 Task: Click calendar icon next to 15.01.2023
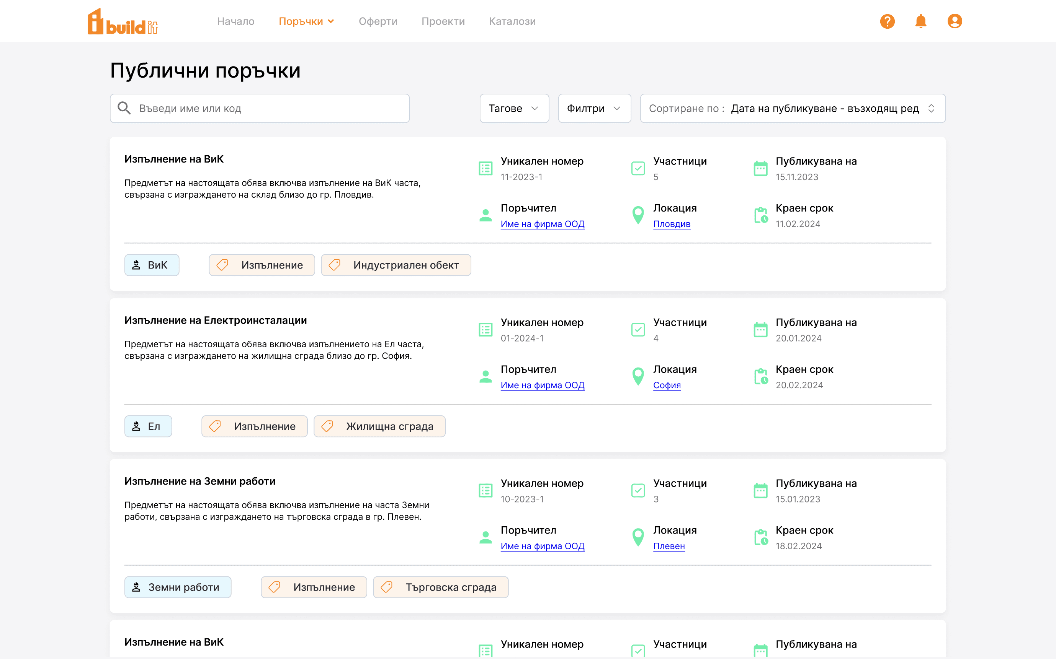[x=760, y=490]
